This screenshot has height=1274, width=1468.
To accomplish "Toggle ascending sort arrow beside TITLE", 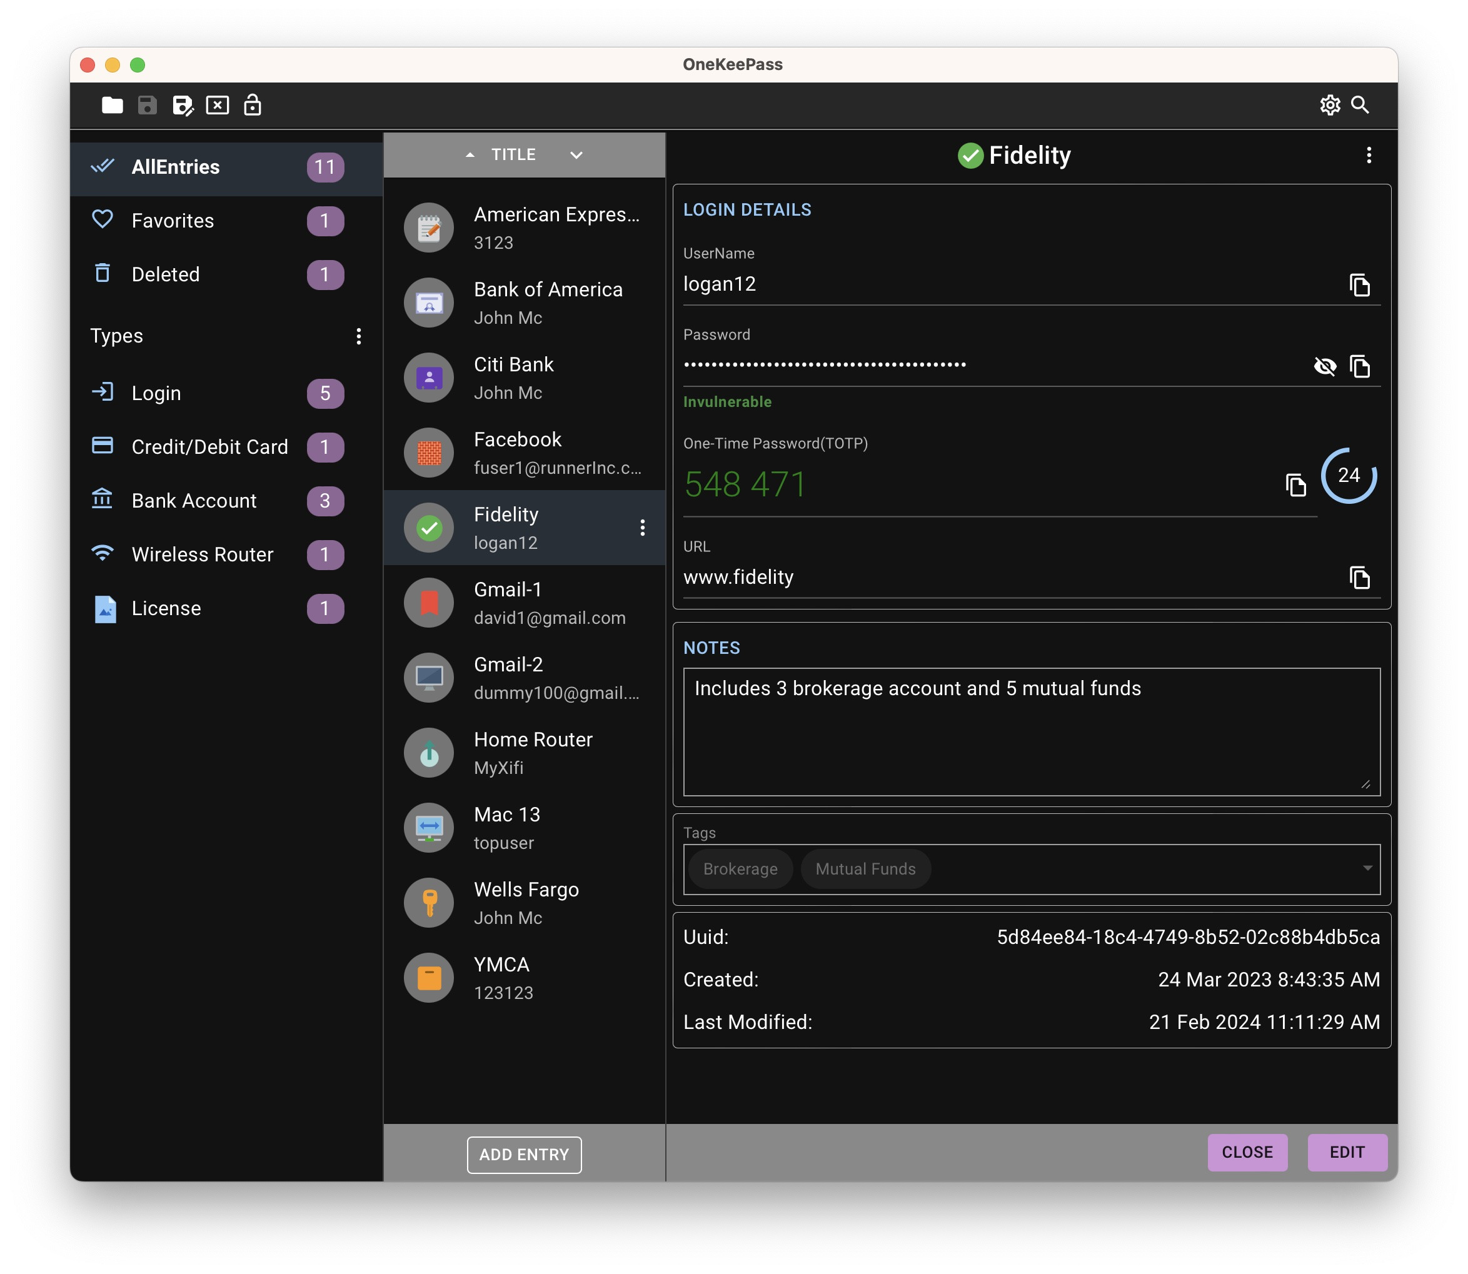I will (x=470, y=154).
